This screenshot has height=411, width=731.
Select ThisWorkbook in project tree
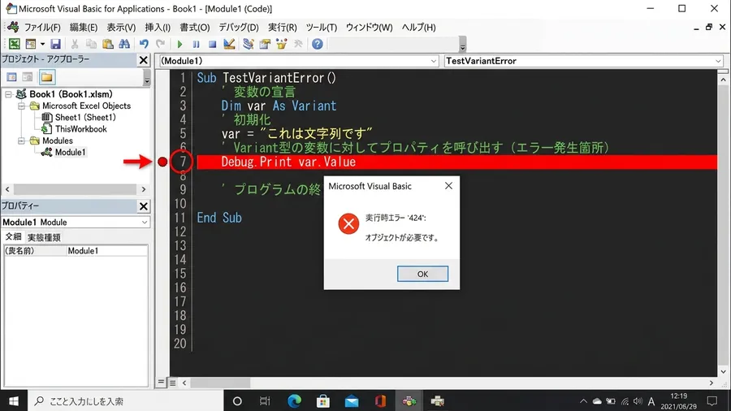pos(80,129)
